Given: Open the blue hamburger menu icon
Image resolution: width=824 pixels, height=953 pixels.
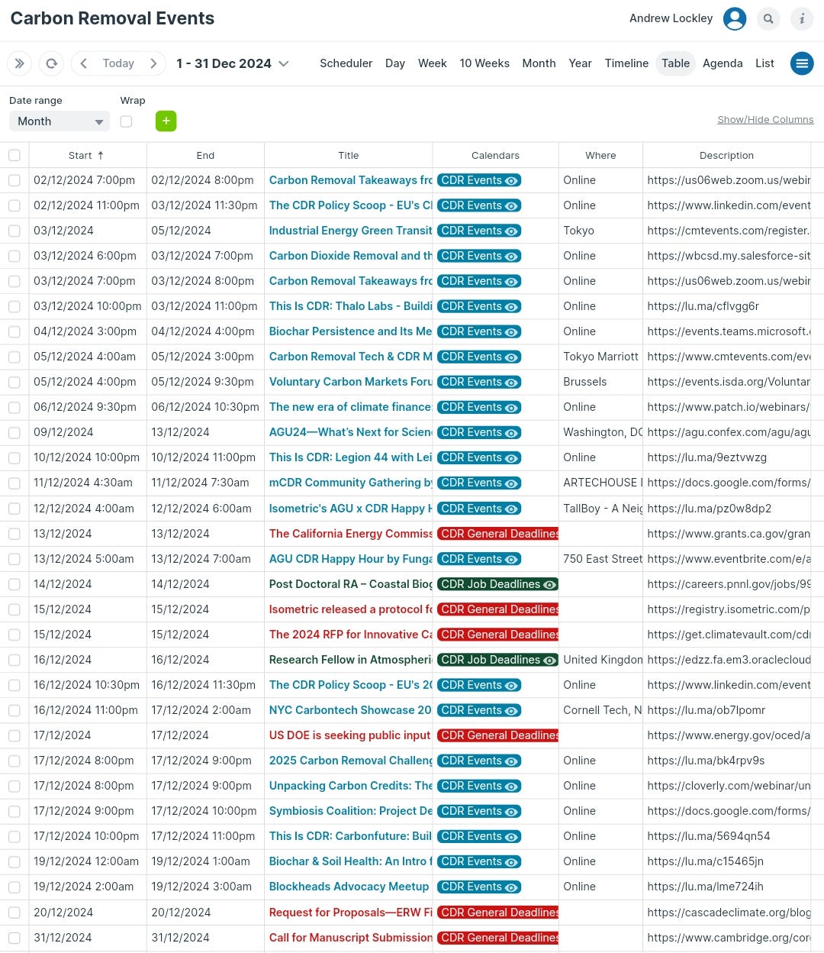Looking at the screenshot, I should click(x=802, y=63).
